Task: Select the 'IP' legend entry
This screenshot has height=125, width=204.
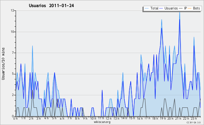Action: coord(183,8)
